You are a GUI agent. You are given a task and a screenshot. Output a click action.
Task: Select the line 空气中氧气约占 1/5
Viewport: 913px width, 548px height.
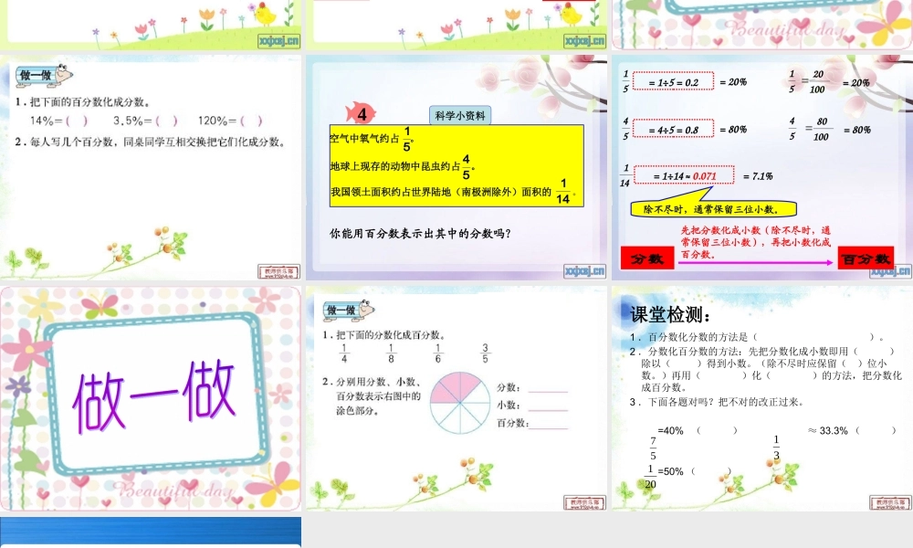[372, 139]
